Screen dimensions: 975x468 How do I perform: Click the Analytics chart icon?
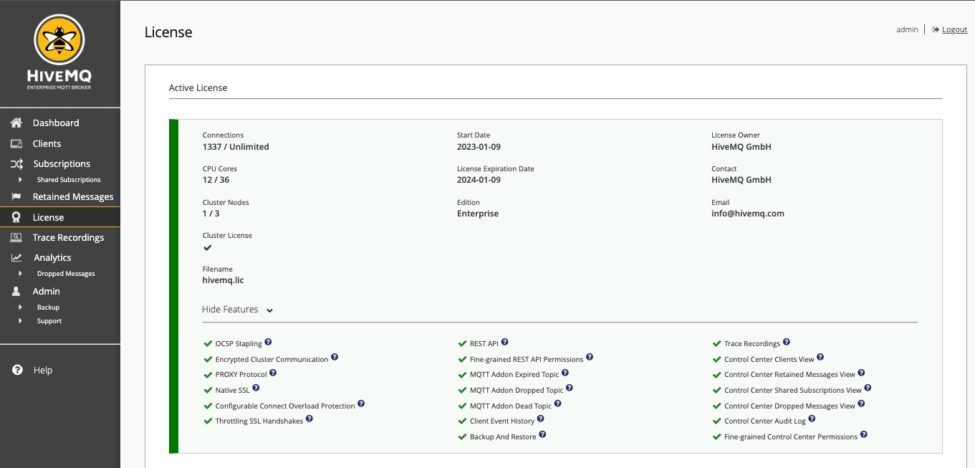[x=16, y=257]
